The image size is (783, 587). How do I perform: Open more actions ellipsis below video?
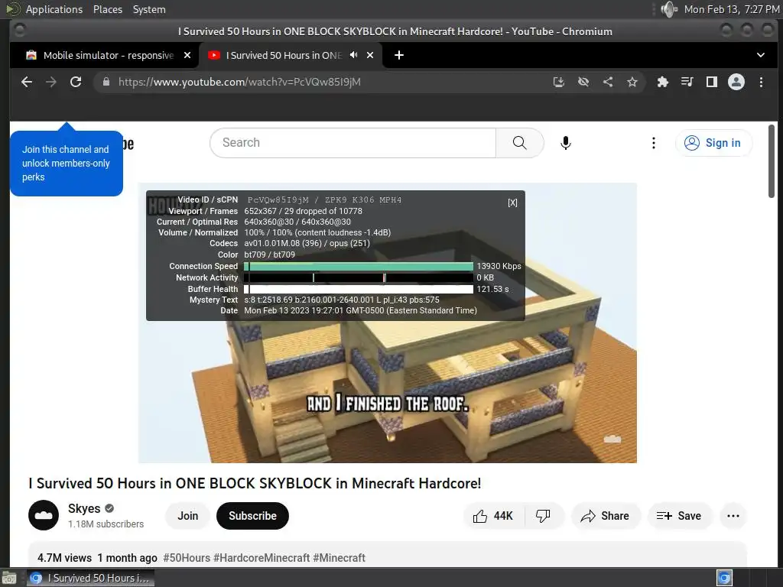[733, 516]
